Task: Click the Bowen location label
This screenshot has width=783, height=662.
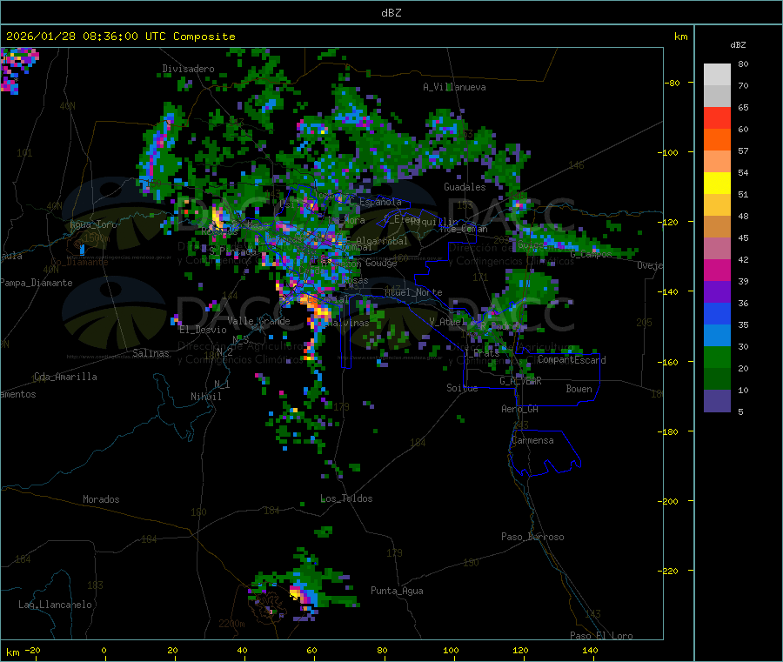Action: (x=579, y=389)
